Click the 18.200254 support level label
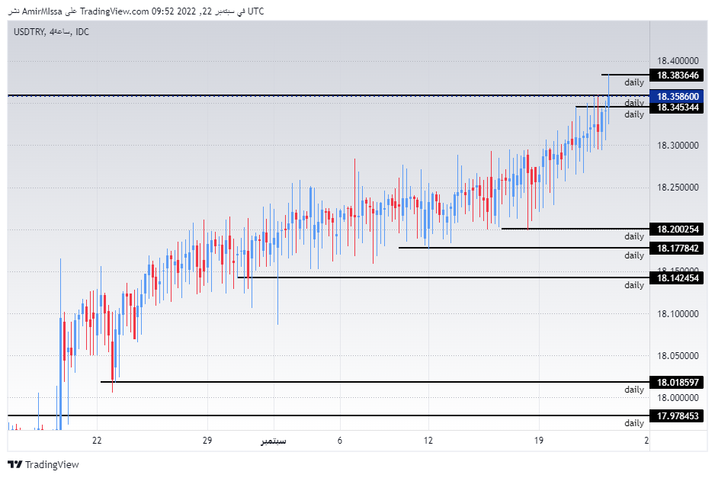This screenshot has height=478, width=715. coord(678,229)
